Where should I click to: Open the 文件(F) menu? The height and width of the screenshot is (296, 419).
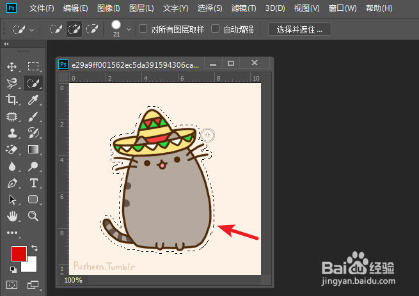(x=42, y=8)
